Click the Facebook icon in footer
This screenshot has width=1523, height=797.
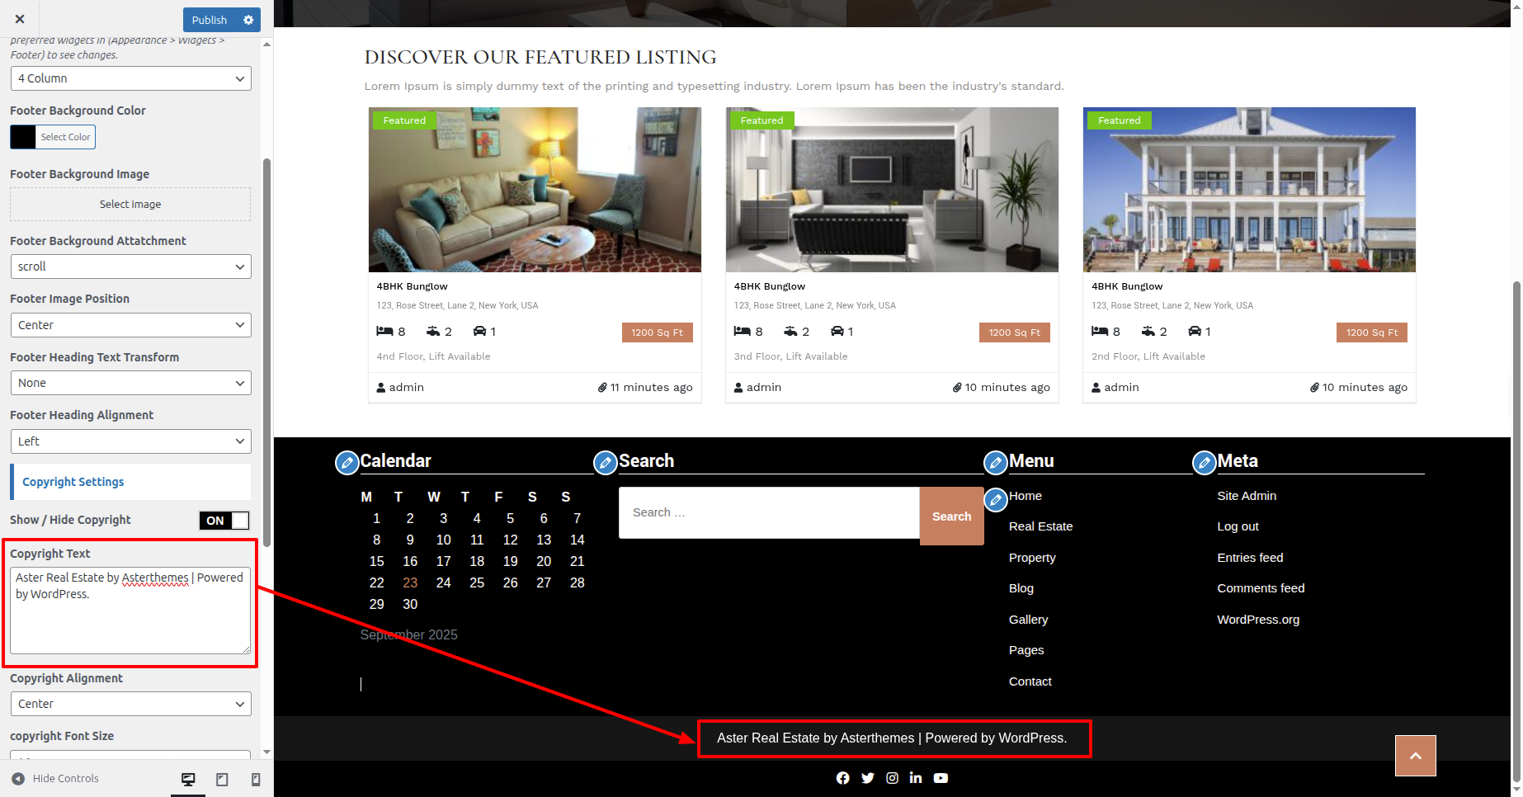pyautogui.click(x=842, y=778)
